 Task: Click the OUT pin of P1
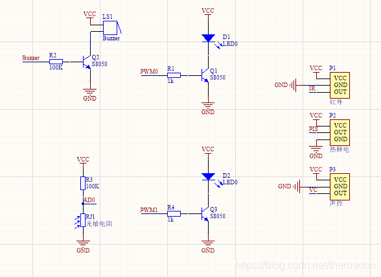tap(340, 92)
